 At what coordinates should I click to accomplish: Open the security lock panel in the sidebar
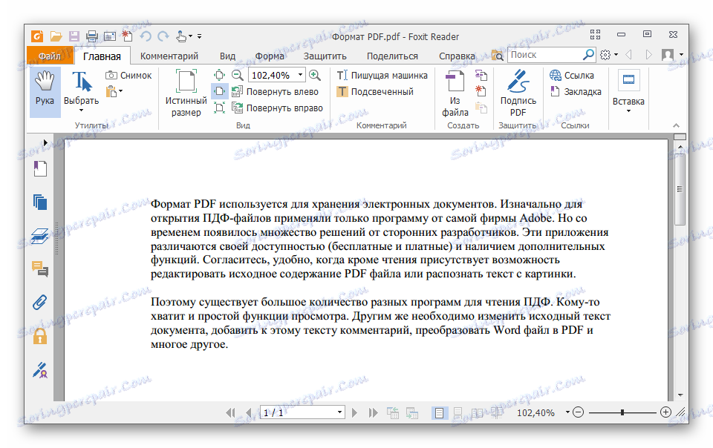pos(40,336)
